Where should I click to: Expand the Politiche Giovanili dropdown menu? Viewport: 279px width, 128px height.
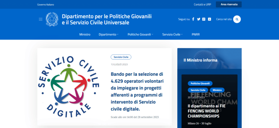click(x=140, y=35)
